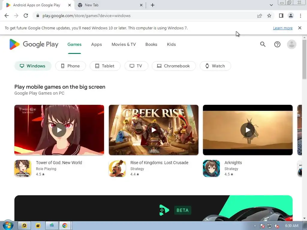Open the Google Play Games BETA banner
The image size is (307, 230).
click(x=153, y=208)
